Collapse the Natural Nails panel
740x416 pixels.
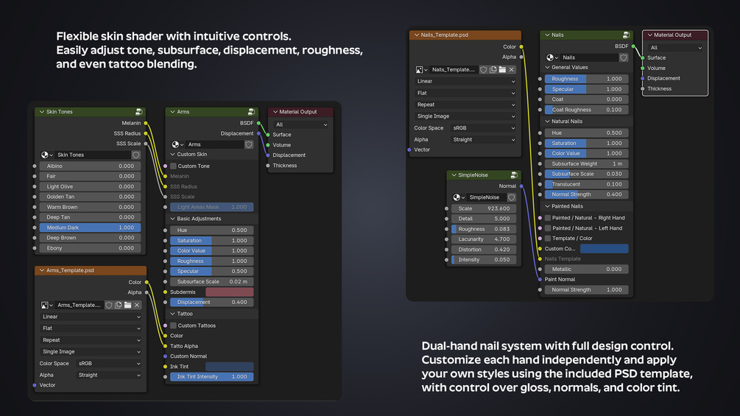pyautogui.click(x=547, y=121)
